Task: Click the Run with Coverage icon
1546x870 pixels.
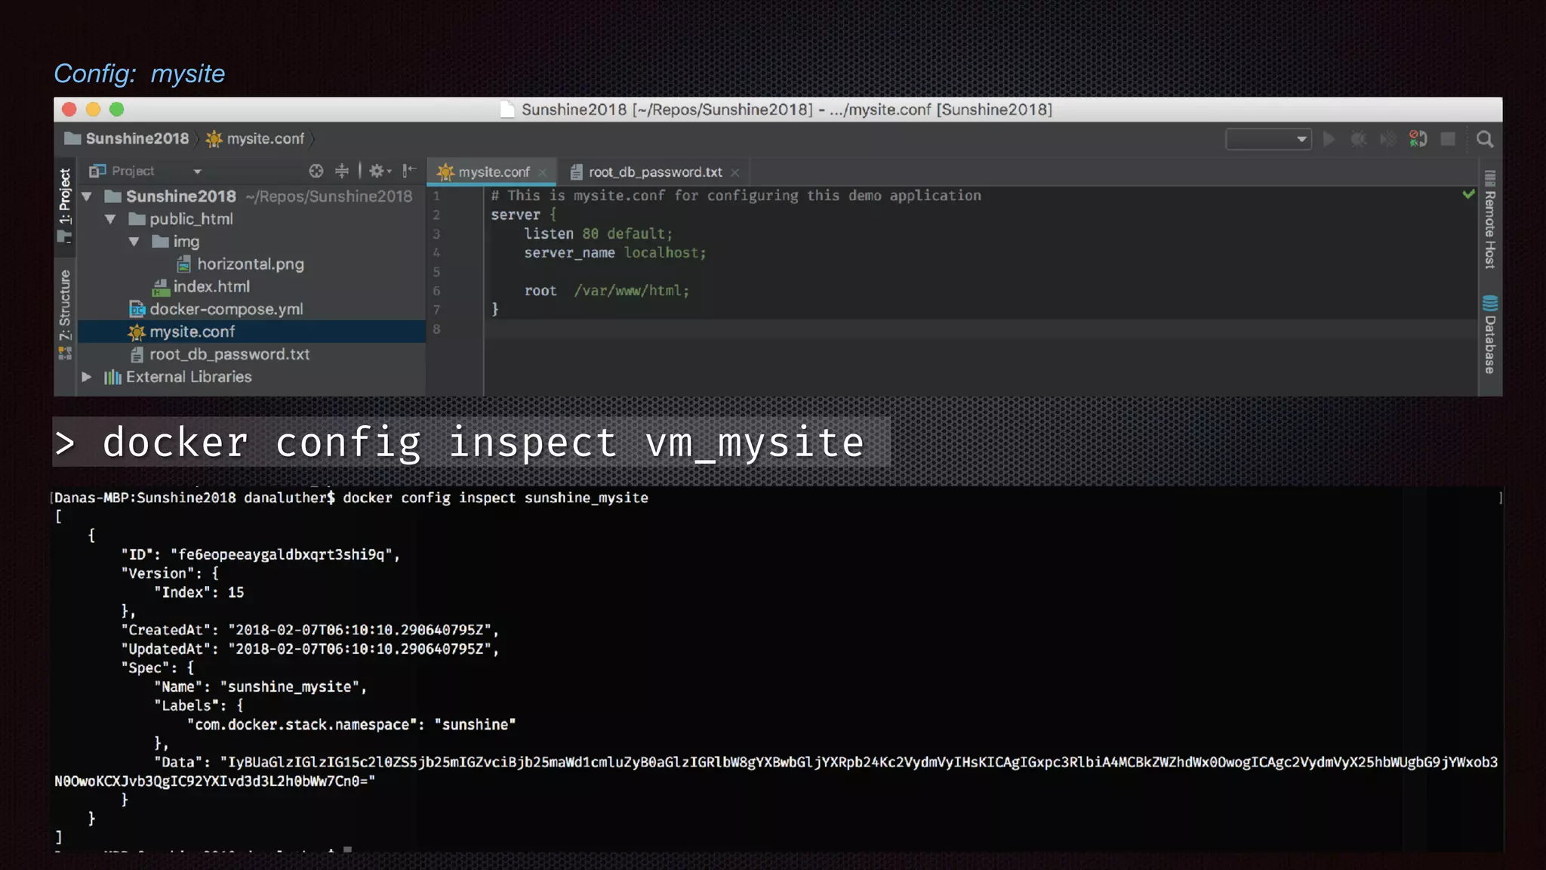Action: pos(1387,139)
